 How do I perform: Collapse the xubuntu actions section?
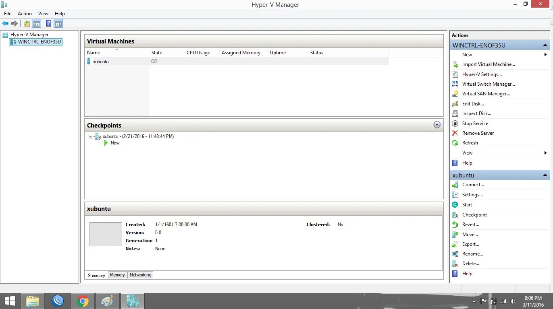pos(545,175)
